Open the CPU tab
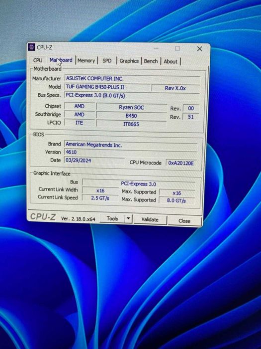 [38, 60]
